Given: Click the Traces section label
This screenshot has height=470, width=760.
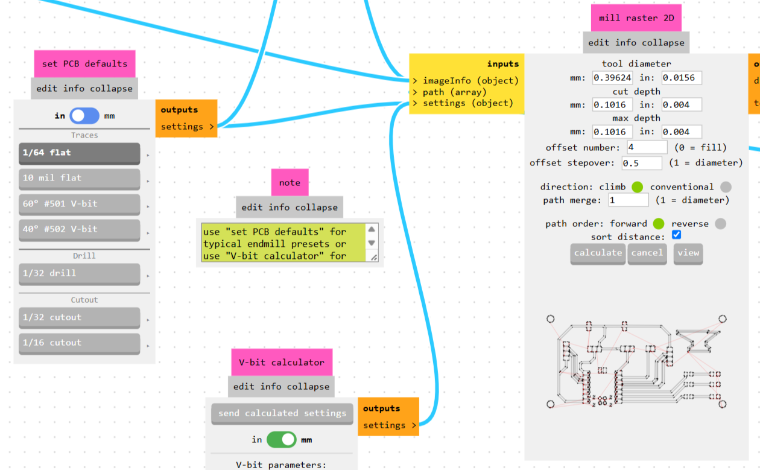Looking at the screenshot, I should (x=84, y=136).
